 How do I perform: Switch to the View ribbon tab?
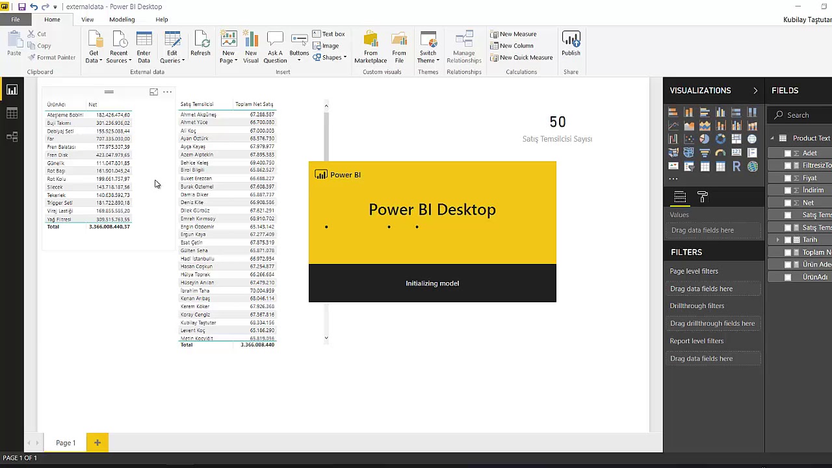(x=87, y=19)
